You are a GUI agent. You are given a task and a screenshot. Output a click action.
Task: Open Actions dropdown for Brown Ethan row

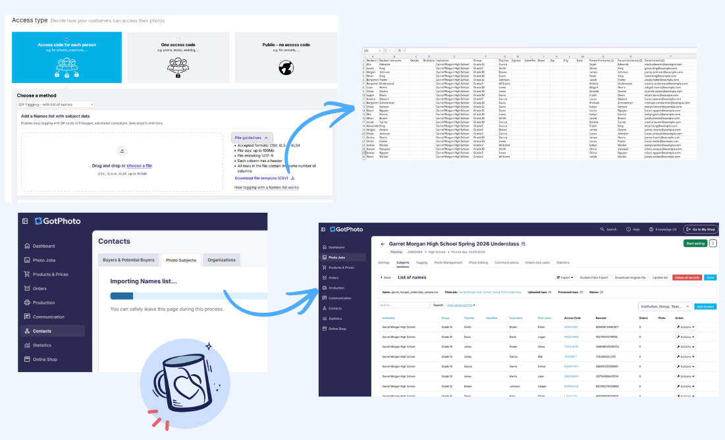[x=685, y=327]
